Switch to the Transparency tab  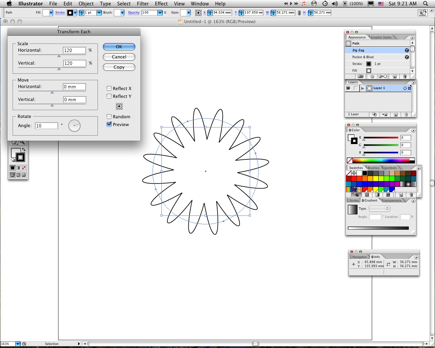(391, 201)
